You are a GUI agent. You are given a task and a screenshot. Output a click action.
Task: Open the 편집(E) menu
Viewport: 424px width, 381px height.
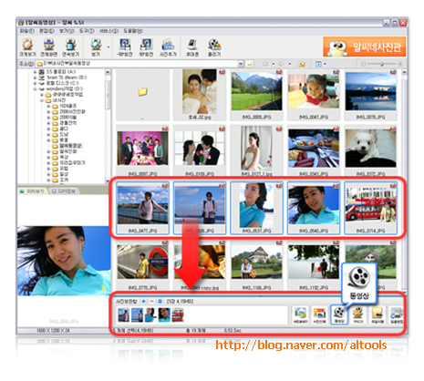(47, 31)
